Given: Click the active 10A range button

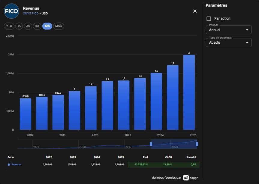Looking at the screenshot, I should 47,26.
